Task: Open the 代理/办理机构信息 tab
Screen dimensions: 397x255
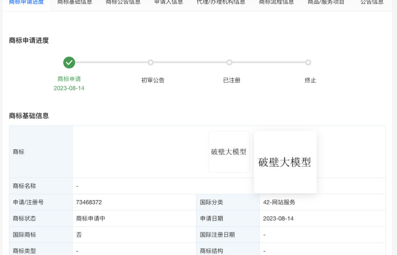Action: [x=221, y=2]
